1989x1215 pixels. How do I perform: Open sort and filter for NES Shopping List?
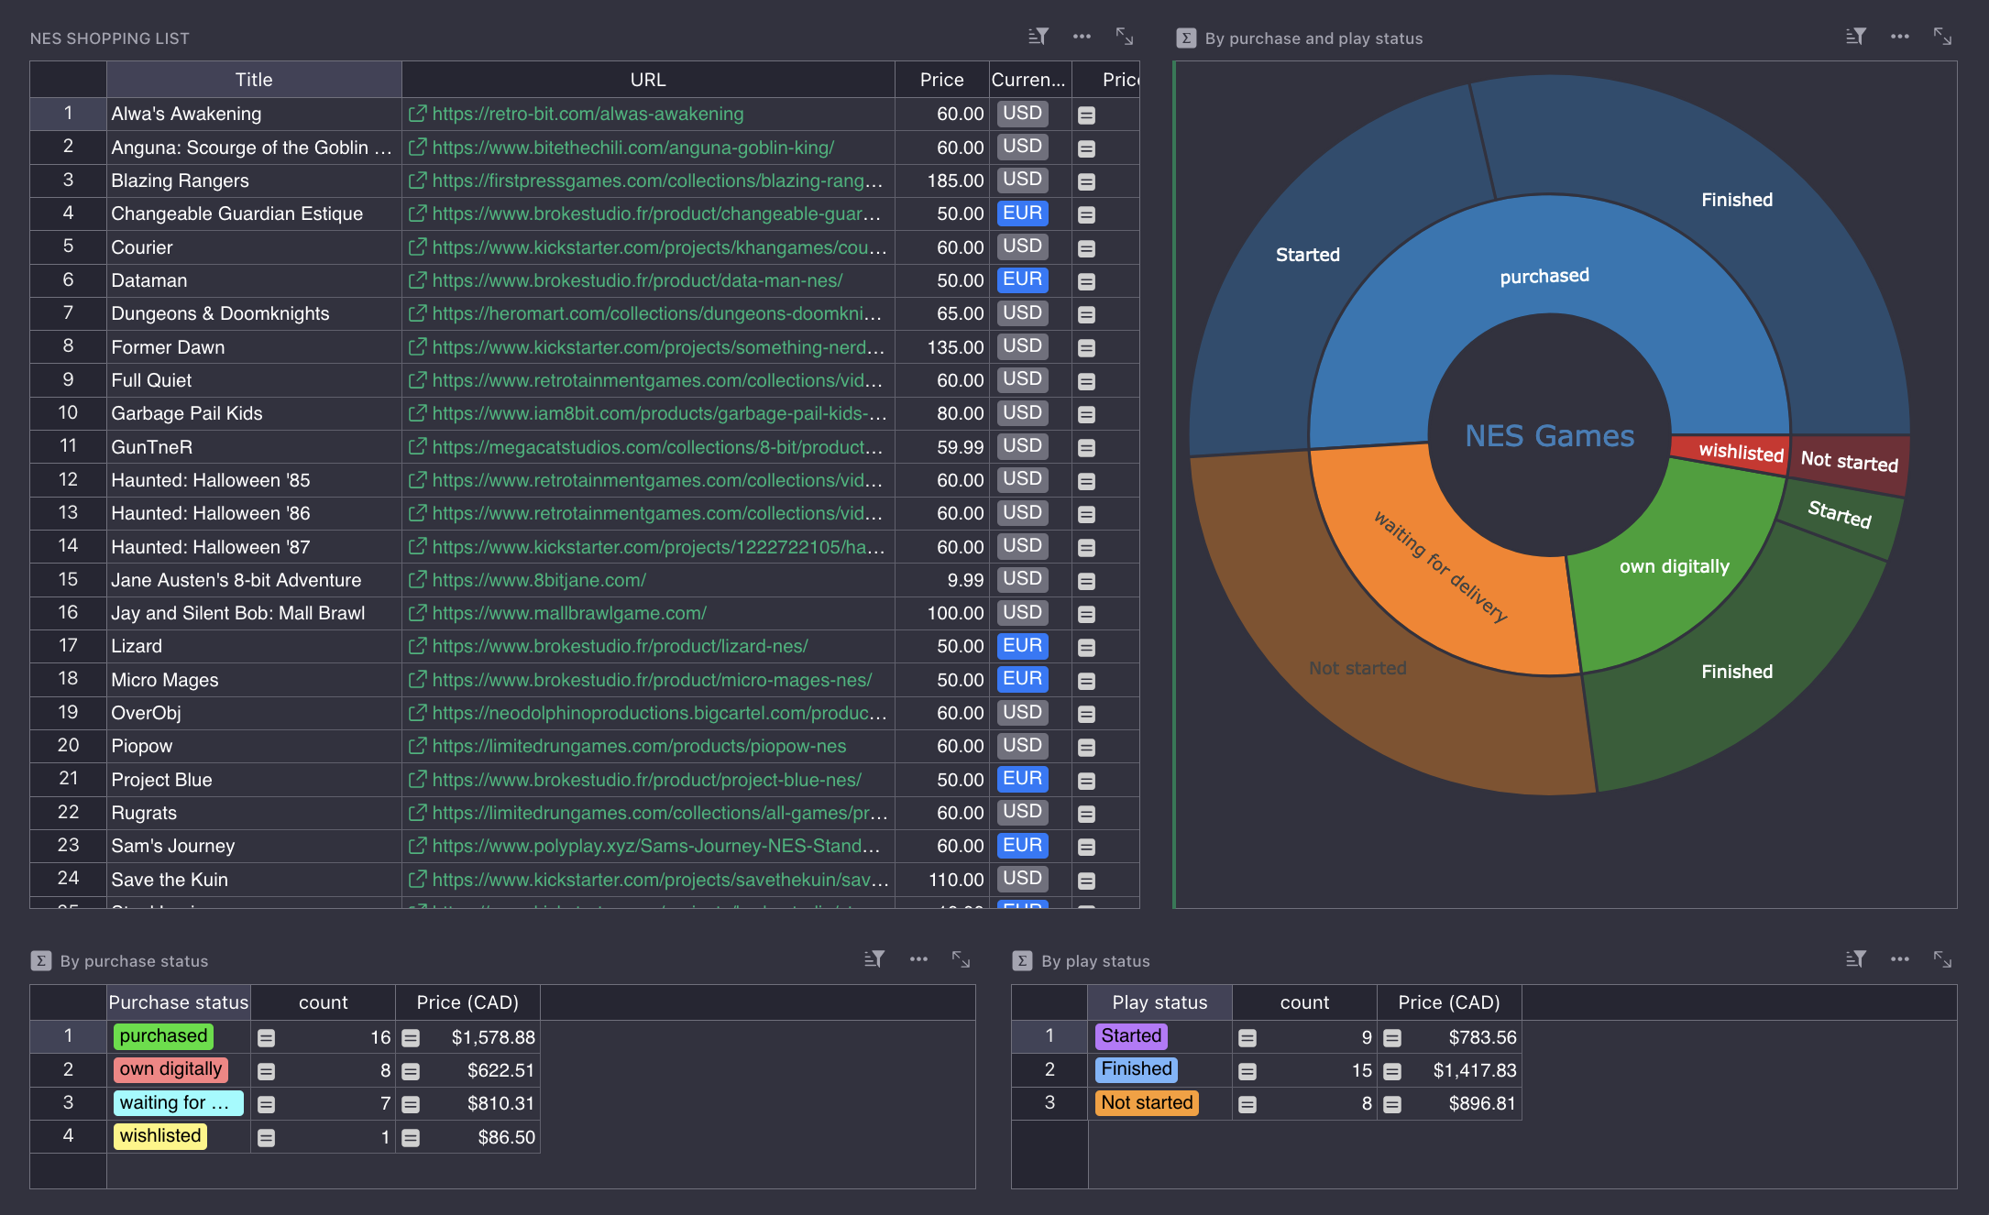[1038, 37]
